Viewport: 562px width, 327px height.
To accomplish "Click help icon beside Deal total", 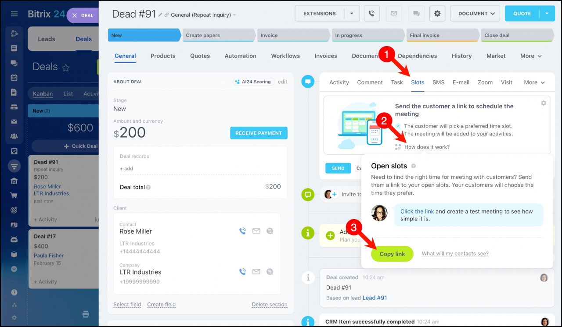I will 148,187.
